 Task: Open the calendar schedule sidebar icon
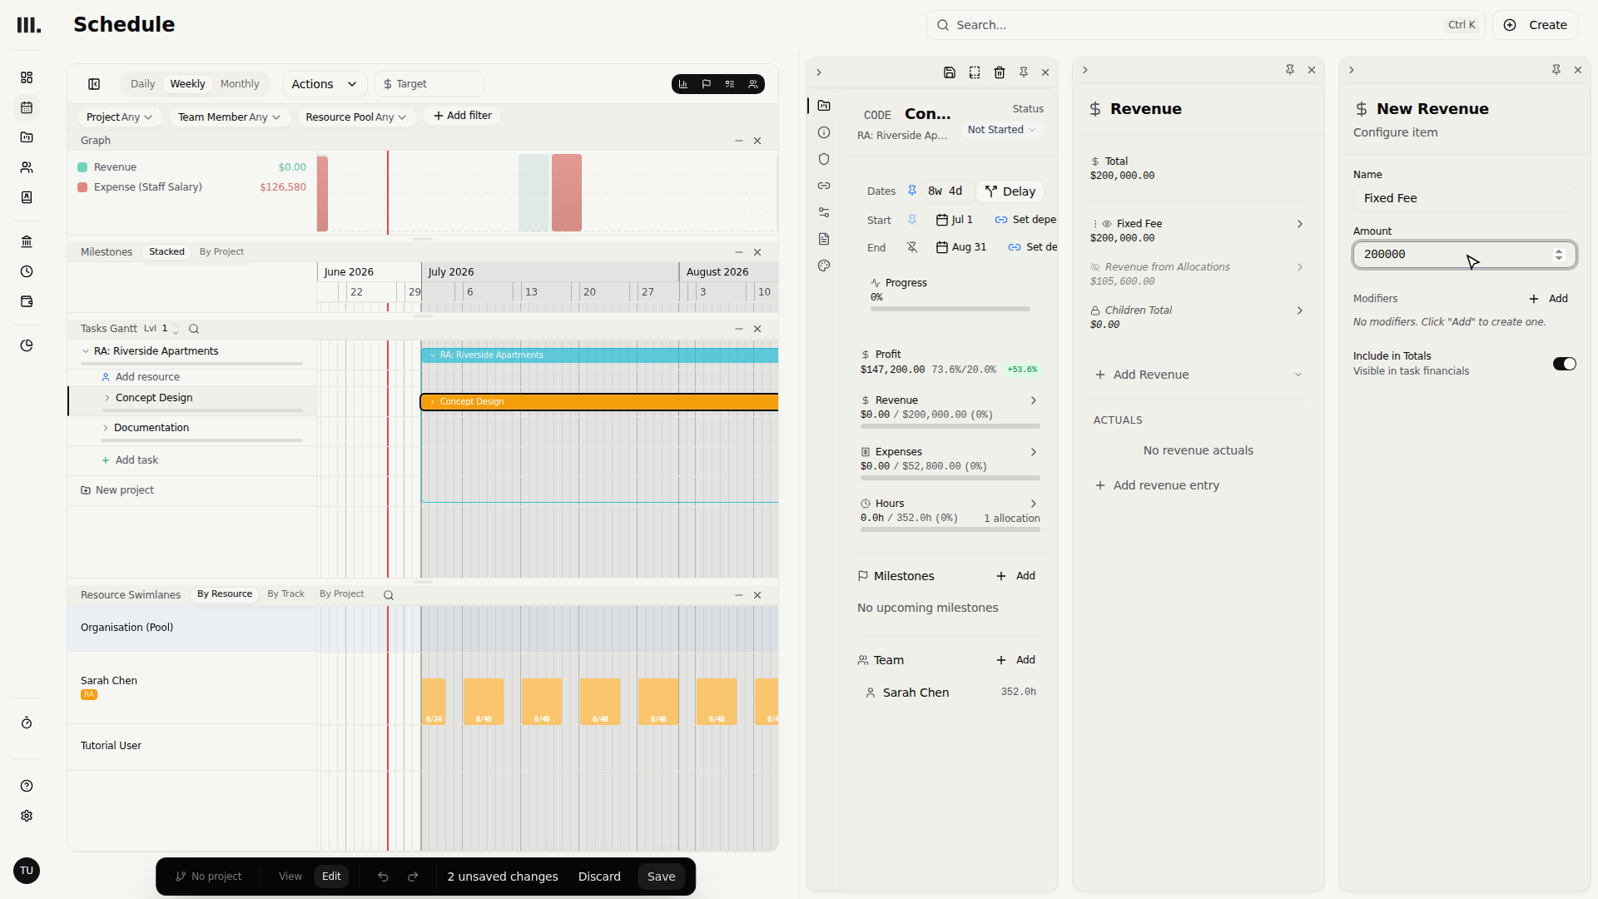tap(27, 107)
